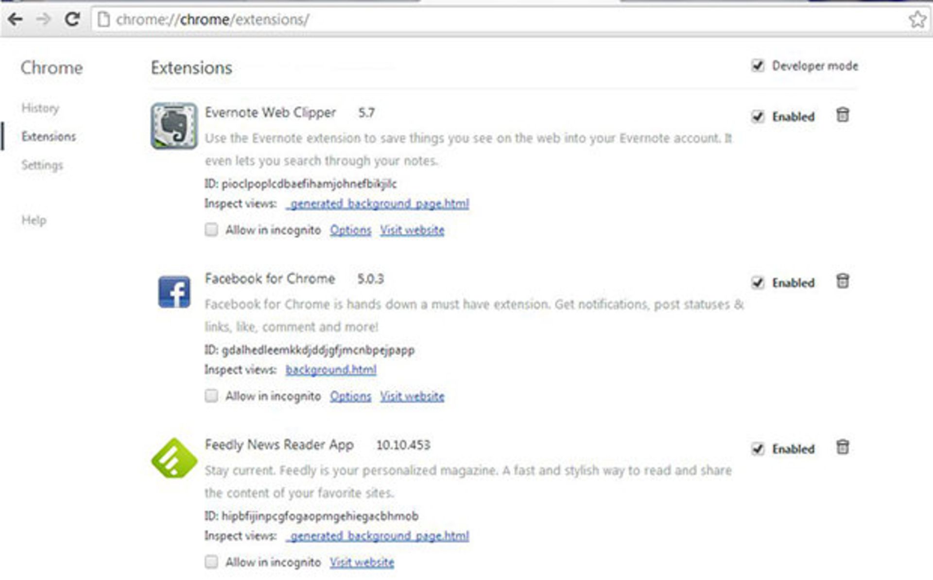Disable the Evernote Web Clipper Enabled checkbox
Viewport: 933px width, 580px height.
click(758, 116)
